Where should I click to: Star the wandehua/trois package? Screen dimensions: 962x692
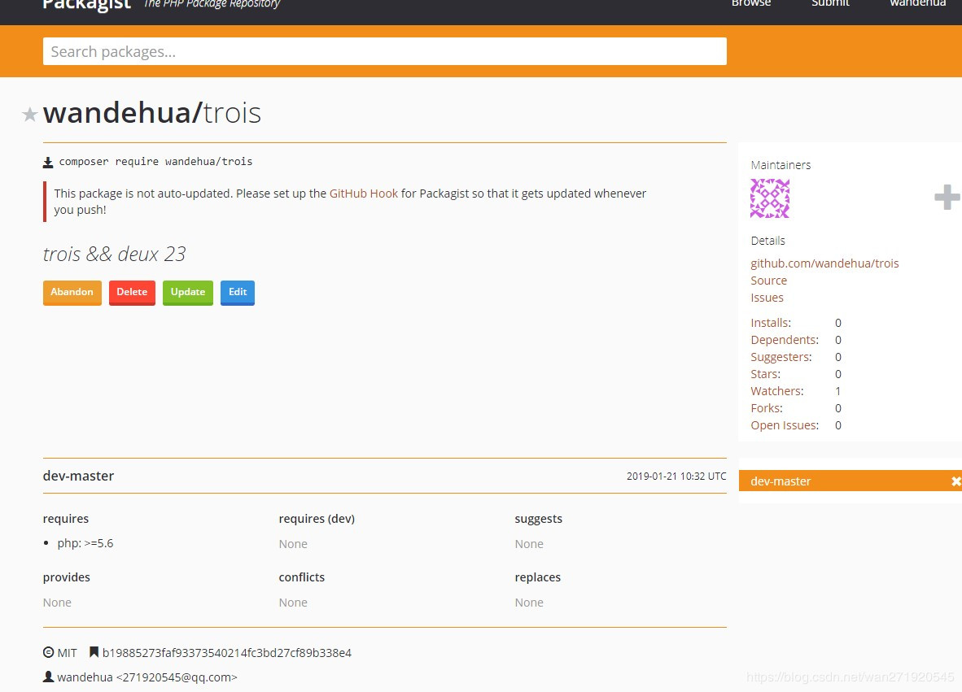[29, 114]
